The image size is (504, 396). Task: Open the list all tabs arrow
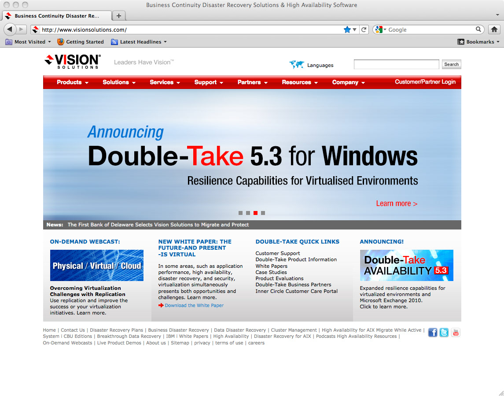[497, 15]
